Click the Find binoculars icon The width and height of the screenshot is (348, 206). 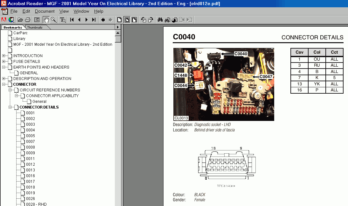[160, 20]
